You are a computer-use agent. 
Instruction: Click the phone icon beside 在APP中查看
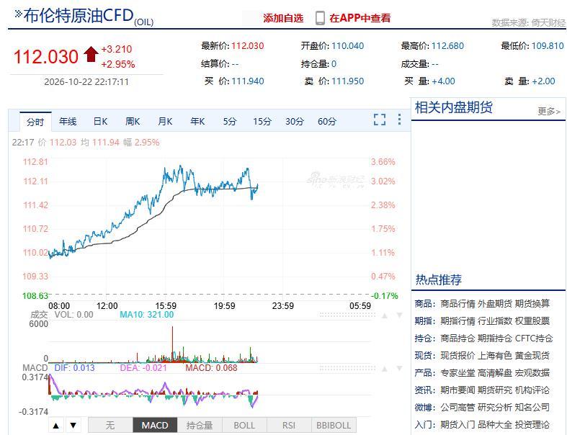(320, 18)
